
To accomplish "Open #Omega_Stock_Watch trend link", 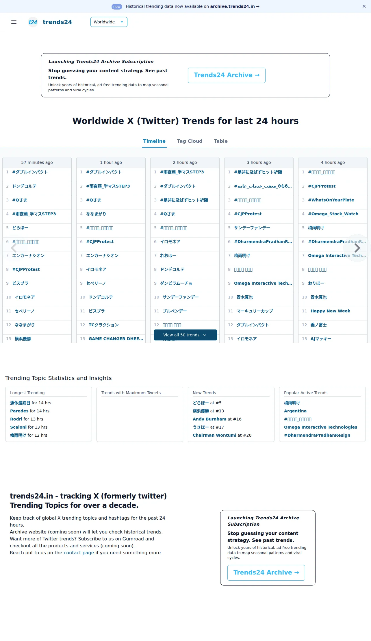I will coord(333,214).
